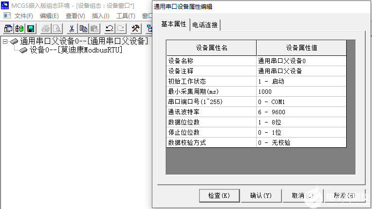Save the project with floppy disk icon

tap(31, 29)
